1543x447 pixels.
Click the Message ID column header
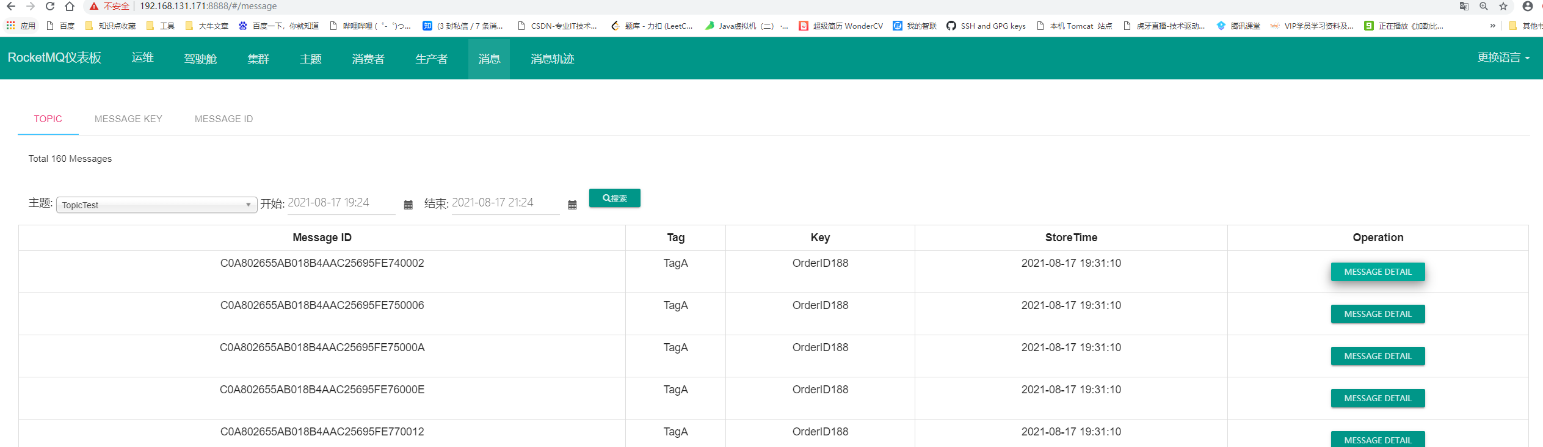[x=322, y=238]
